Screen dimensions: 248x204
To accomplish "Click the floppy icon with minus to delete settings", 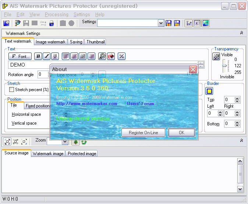I will click(x=177, y=23).
